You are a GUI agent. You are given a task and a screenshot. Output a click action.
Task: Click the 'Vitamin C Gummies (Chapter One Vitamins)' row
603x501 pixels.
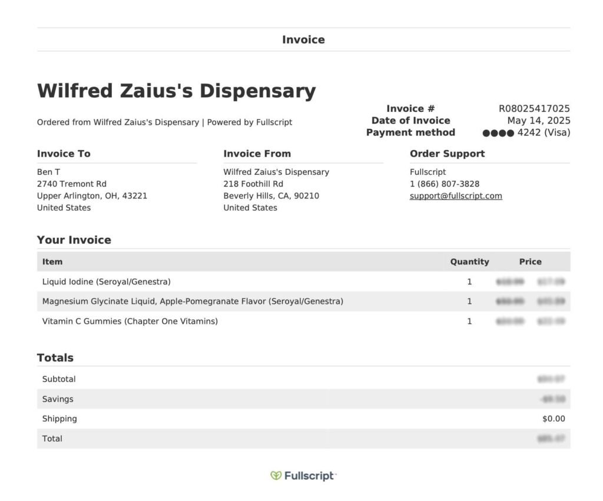click(x=303, y=321)
